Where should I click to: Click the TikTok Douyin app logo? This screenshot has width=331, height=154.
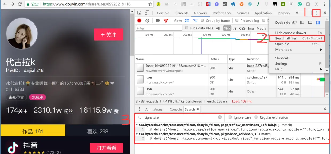point(13,147)
